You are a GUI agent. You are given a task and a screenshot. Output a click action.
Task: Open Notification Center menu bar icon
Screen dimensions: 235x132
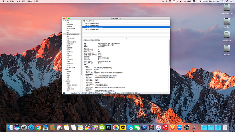231,1
